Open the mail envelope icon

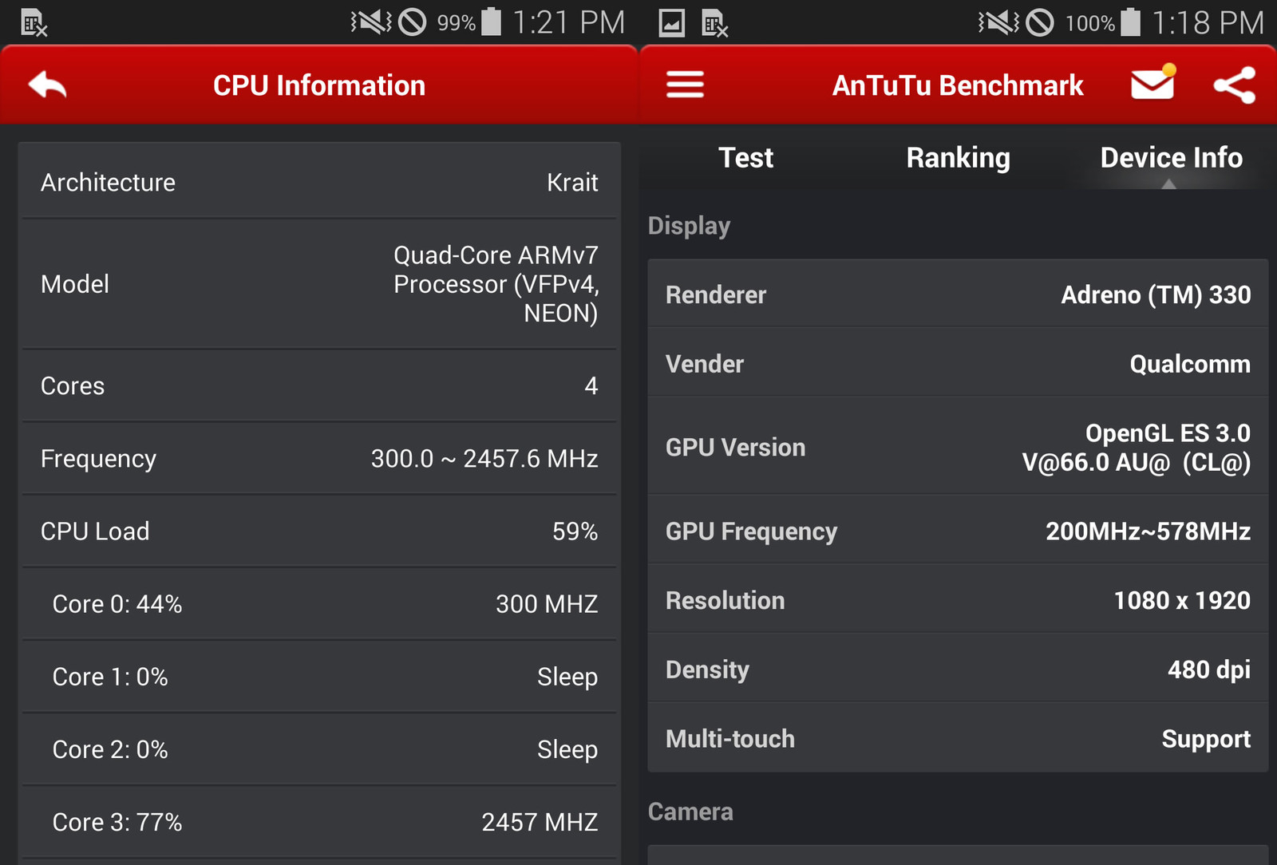coord(1152,84)
